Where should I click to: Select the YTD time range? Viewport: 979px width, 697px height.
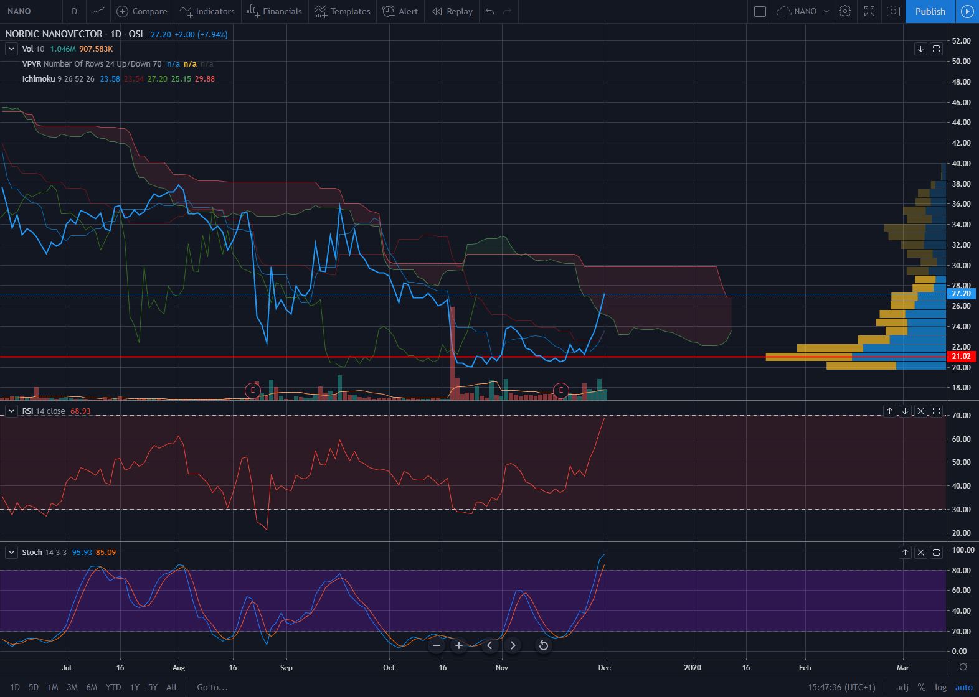click(113, 687)
